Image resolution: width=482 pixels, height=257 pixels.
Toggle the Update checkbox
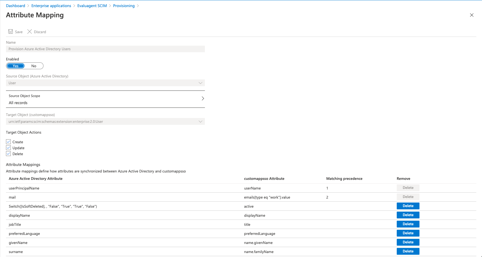point(9,148)
